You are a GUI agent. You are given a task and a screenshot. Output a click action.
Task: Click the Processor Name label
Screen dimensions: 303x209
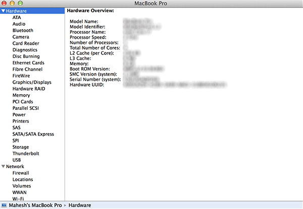88,32
